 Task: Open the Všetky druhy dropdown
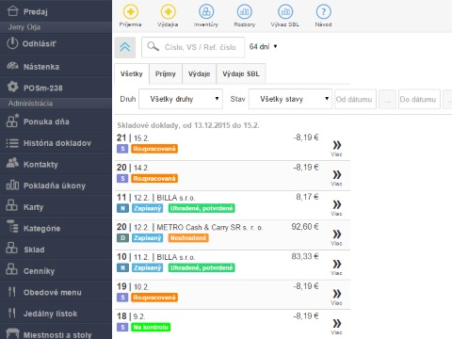(181, 99)
